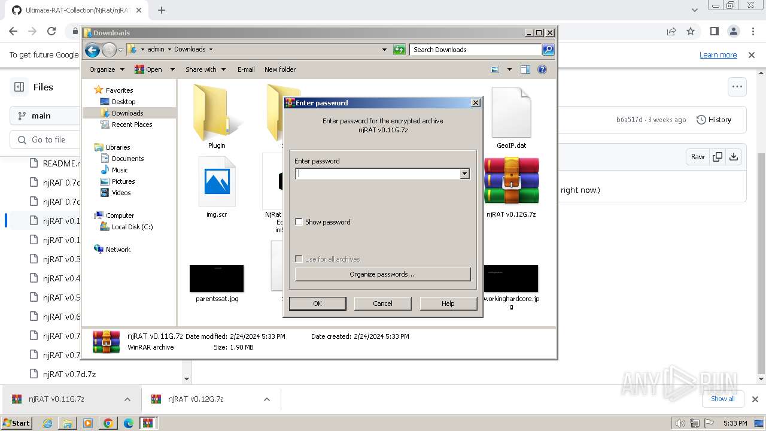Go back in Chrome browser

pos(13,32)
